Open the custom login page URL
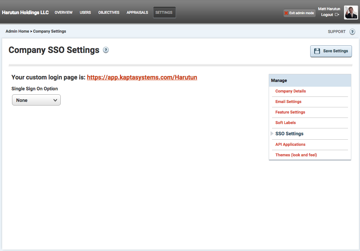This screenshot has width=360, height=251. pos(142,77)
